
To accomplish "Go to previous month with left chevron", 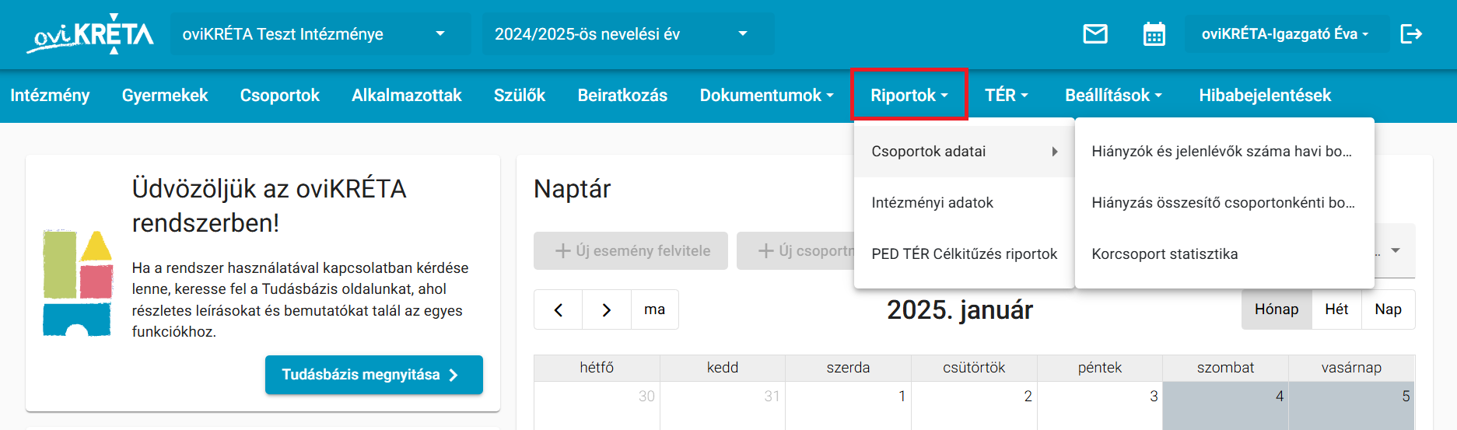I will 559,309.
